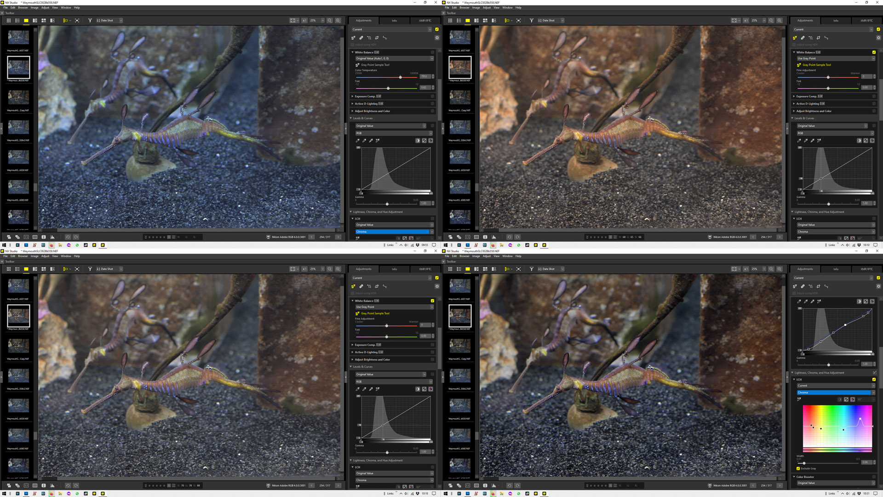The height and width of the screenshot is (497, 883).
Task: Switch to the XMP/IPTC tab
Action: click(x=424, y=20)
